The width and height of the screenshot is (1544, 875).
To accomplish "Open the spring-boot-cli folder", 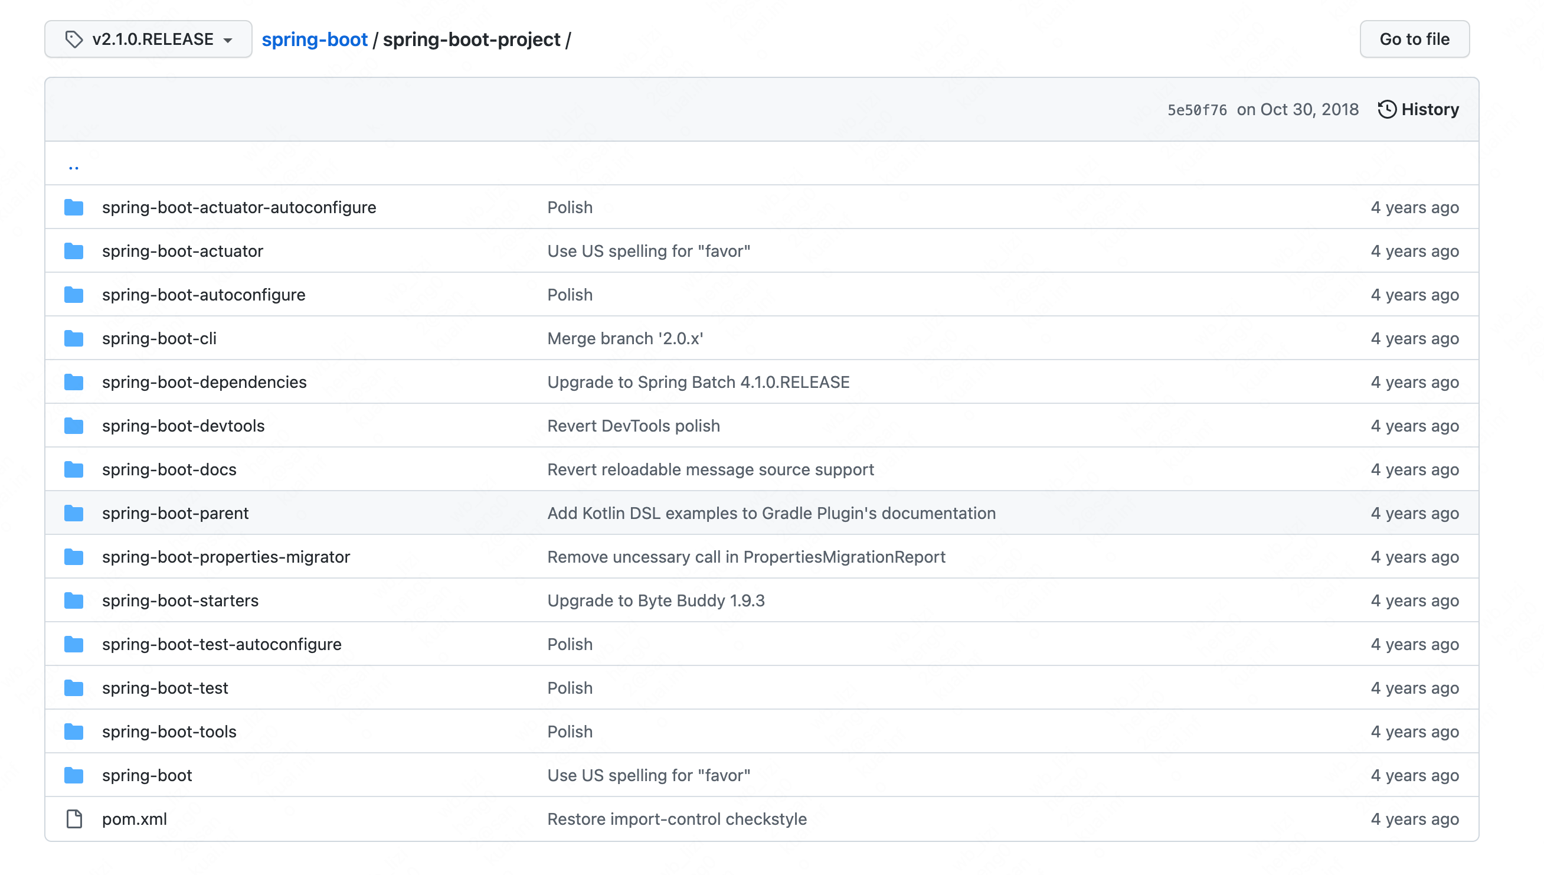I will 159,338.
